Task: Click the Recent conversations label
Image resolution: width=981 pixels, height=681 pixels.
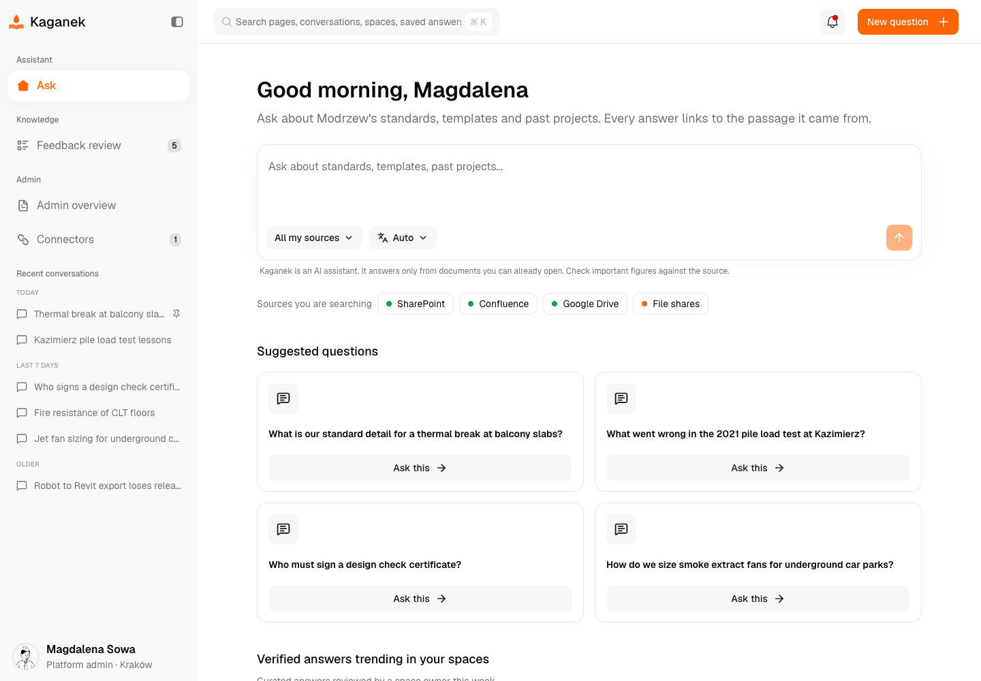Action: 57,274
